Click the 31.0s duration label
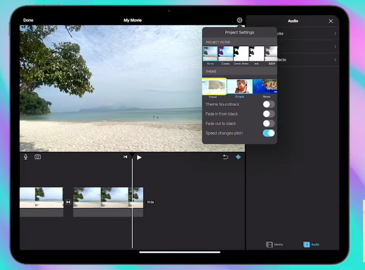 [151, 202]
